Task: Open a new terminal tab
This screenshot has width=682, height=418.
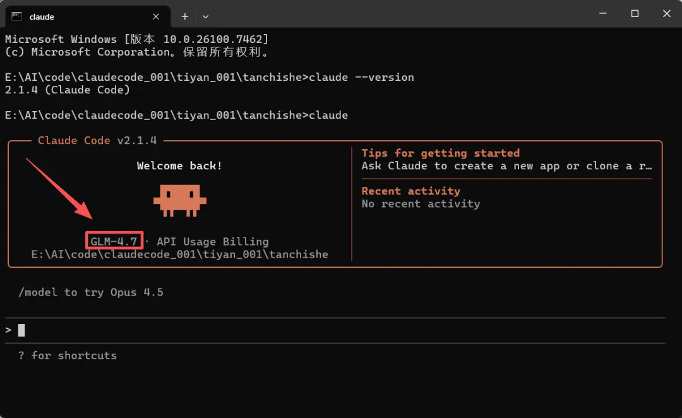Action: 185,16
